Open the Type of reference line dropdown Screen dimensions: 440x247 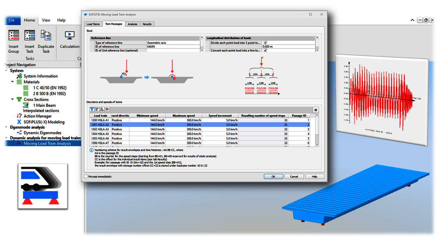172,42
